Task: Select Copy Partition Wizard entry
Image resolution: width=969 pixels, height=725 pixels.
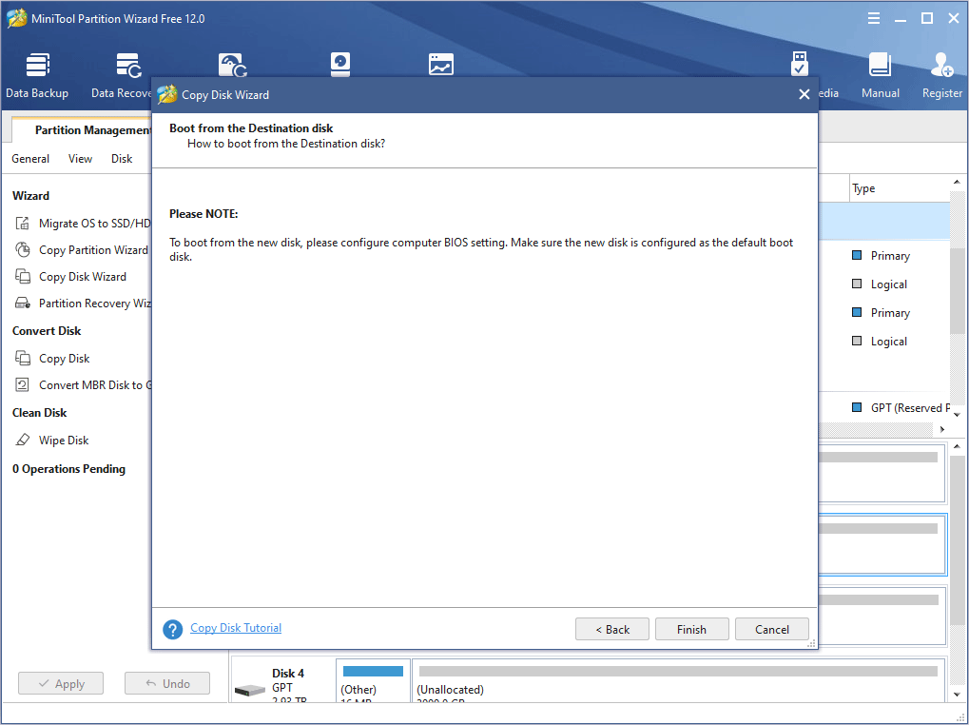Action: pos(82,249)
